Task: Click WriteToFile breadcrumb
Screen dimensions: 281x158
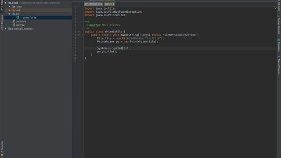Action: click(x=93, y=4)
